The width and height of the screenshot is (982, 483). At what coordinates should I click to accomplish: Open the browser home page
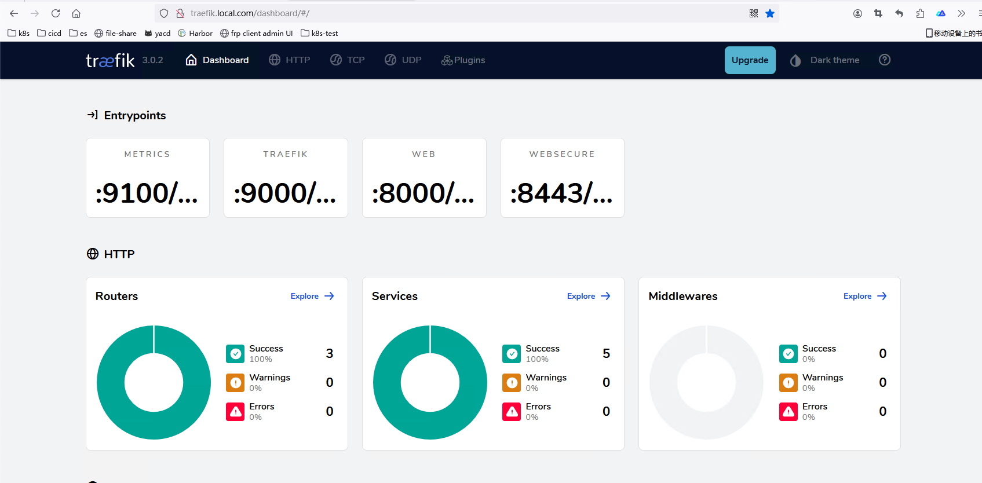[x=76, y=13]
